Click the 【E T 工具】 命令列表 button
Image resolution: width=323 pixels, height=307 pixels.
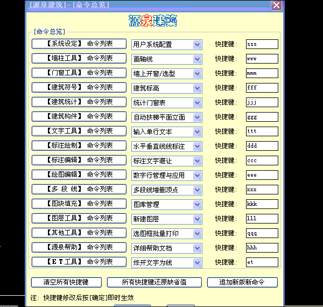coord(79,262)
